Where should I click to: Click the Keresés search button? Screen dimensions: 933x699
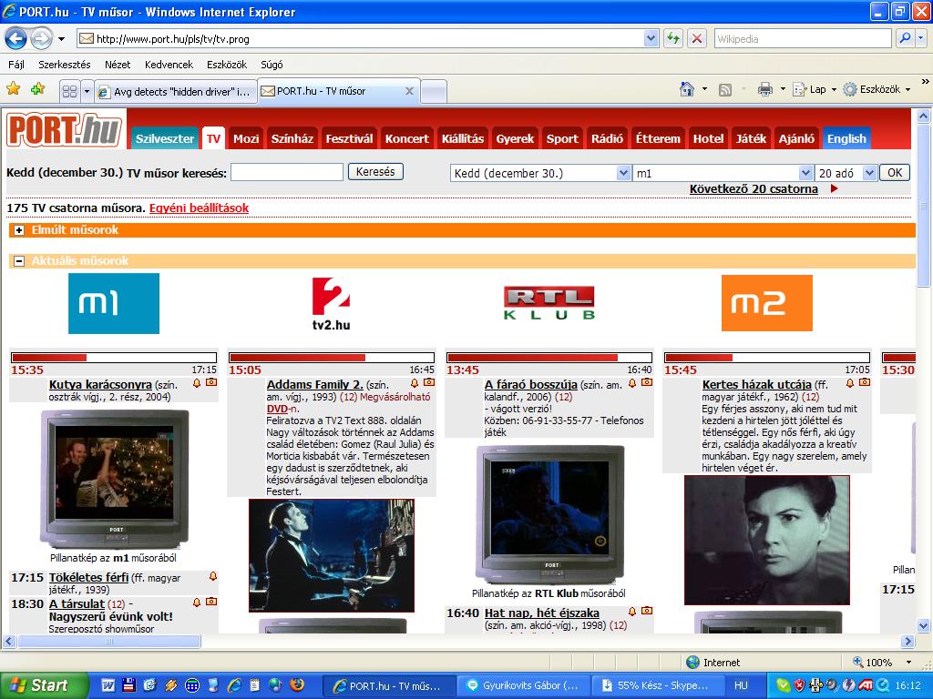(375, 172)
